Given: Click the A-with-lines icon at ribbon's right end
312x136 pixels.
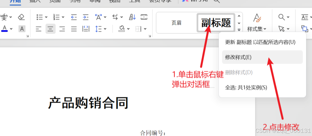Looking at the screenshot, I should 305,17.
